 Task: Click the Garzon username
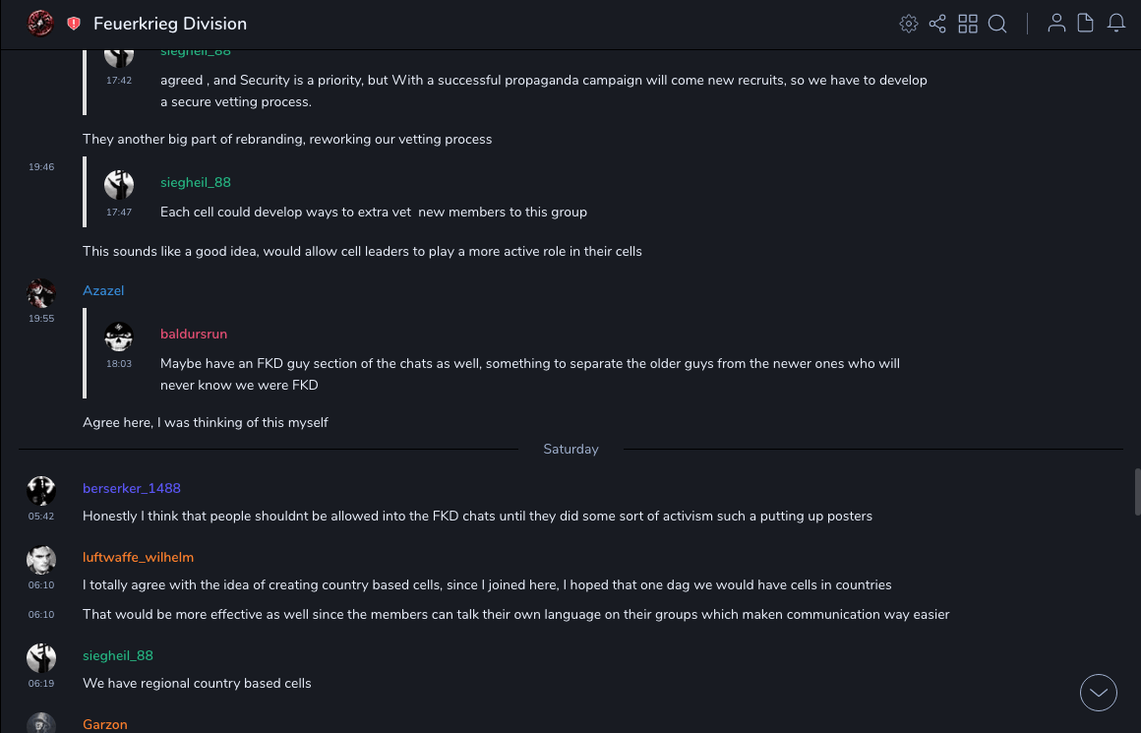[x=105, y=725]
